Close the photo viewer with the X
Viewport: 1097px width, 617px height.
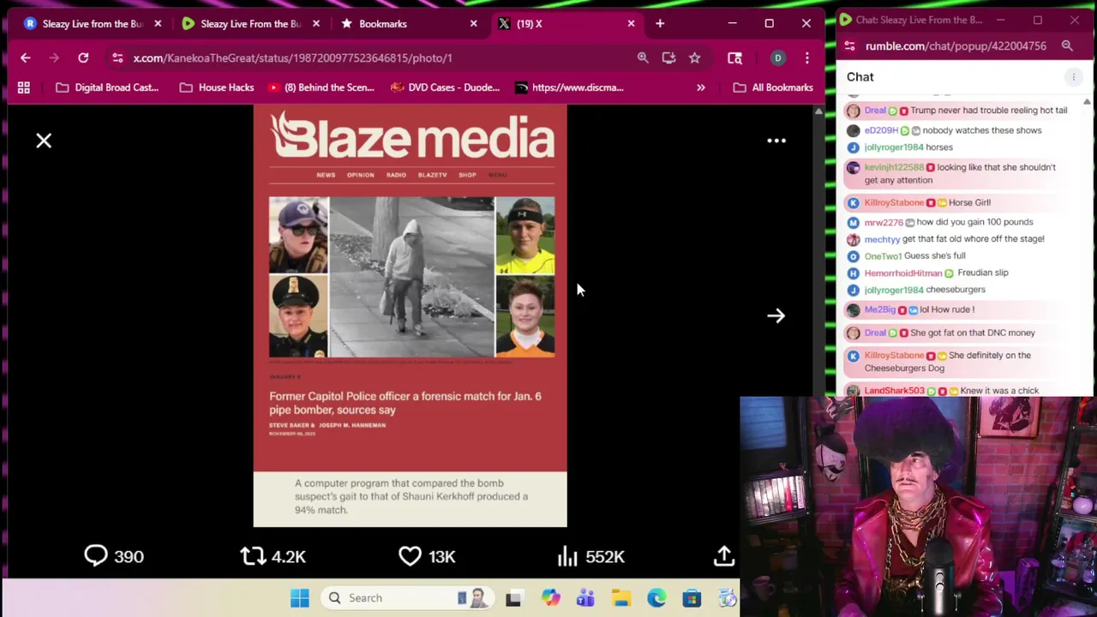click(x=44, y=141)
